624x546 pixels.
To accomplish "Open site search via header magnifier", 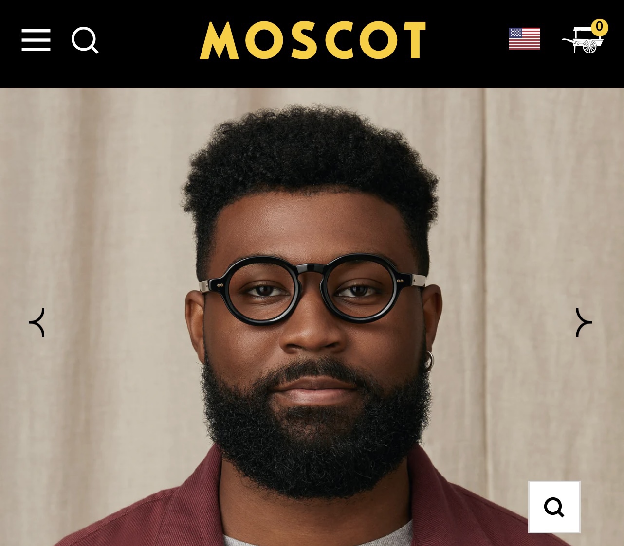I will pos(85,40).
